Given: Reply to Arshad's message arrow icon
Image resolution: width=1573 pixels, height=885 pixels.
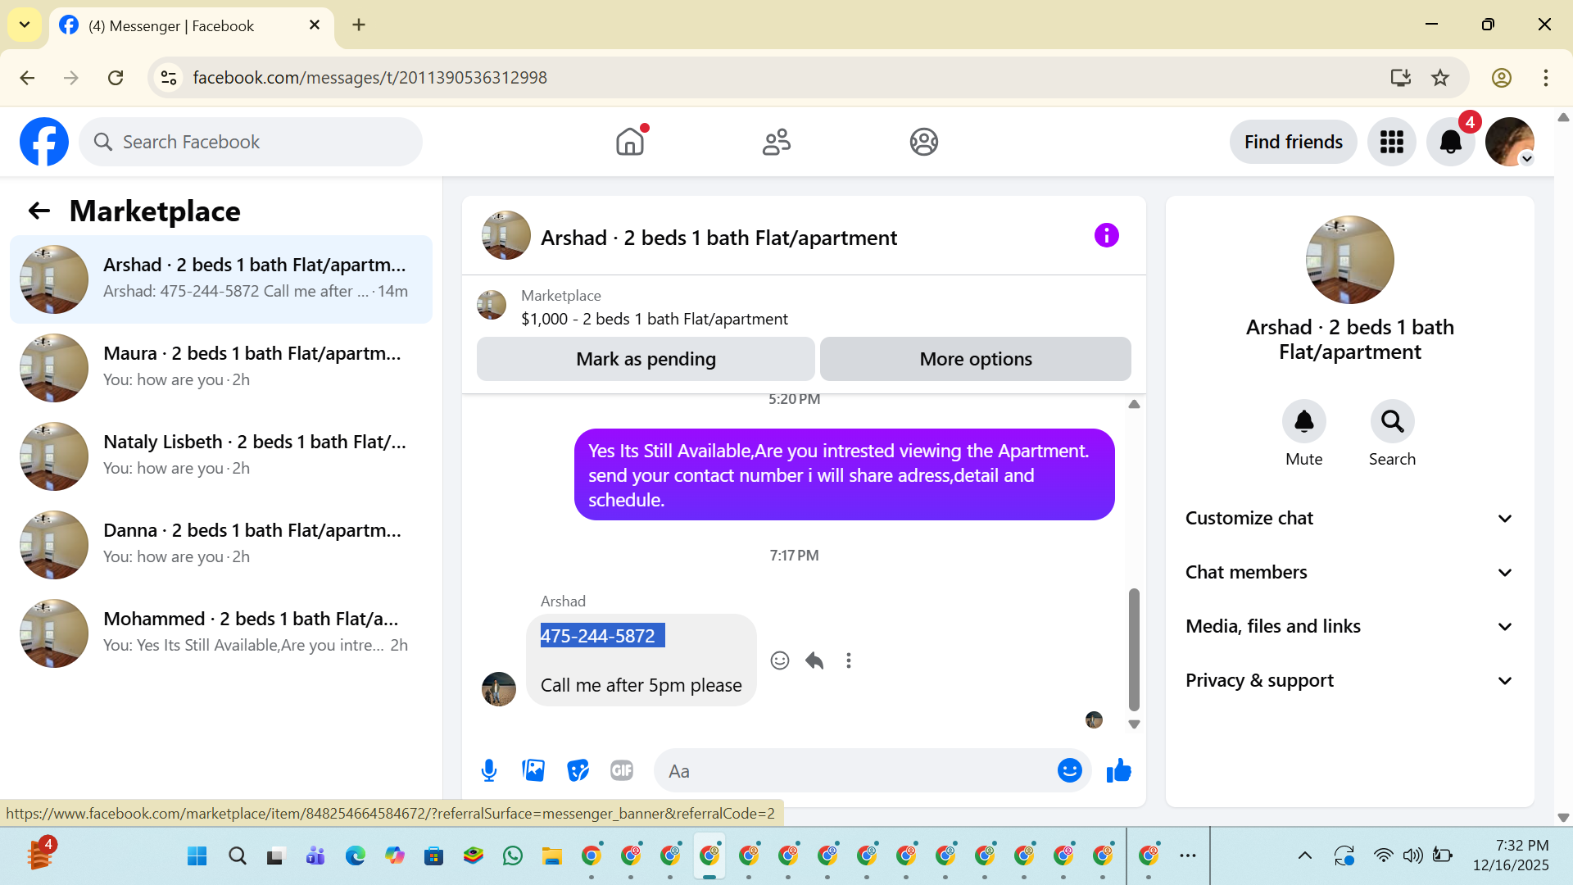Looking at the screenshot, I should click(814, 660).
